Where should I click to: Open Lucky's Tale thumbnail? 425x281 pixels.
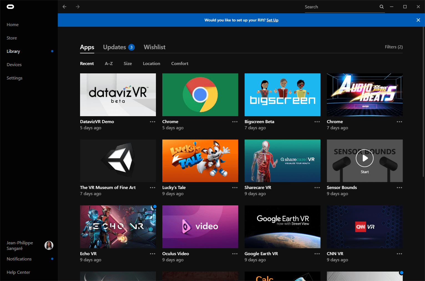[x=200, y=161]
